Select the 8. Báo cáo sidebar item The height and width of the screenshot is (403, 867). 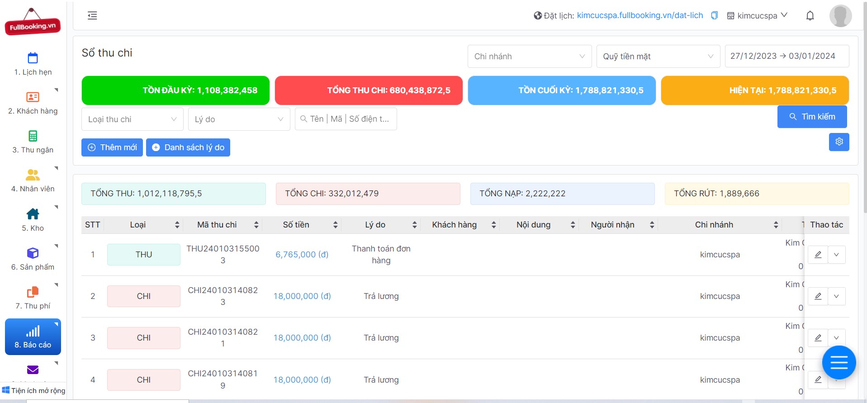[33, 337]
